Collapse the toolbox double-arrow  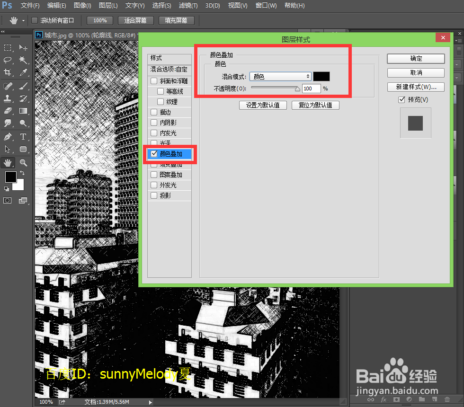pos(3,31)
